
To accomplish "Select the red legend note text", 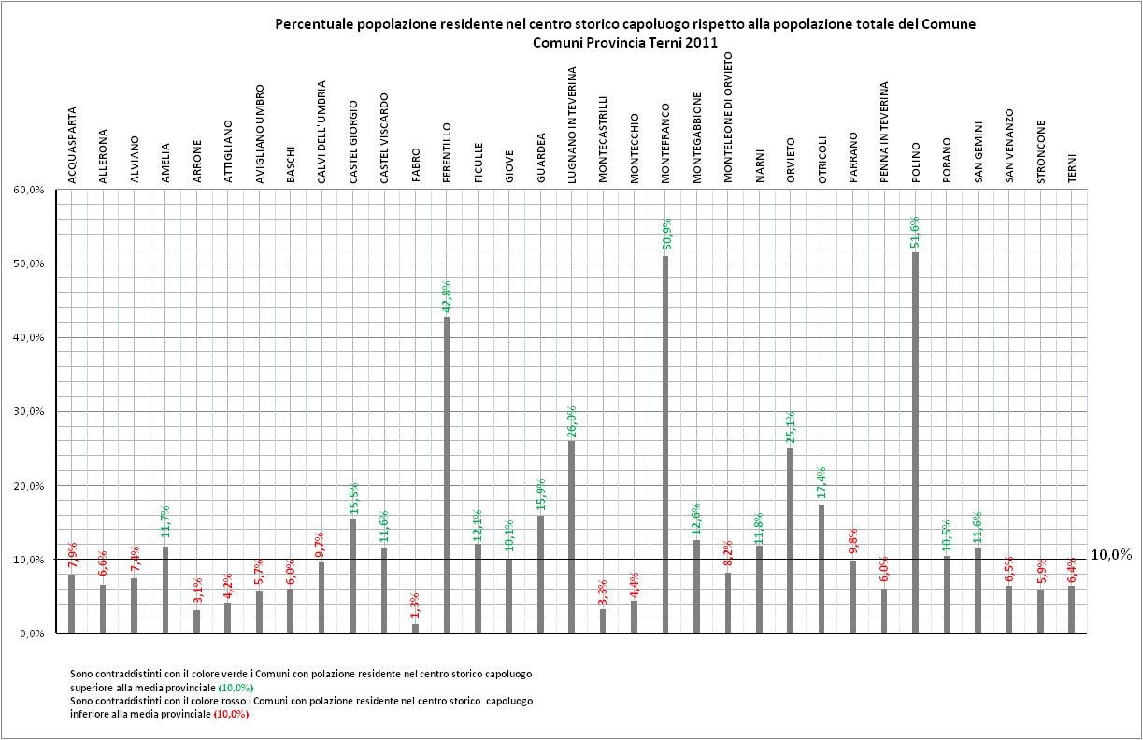I will click(301, 707).
